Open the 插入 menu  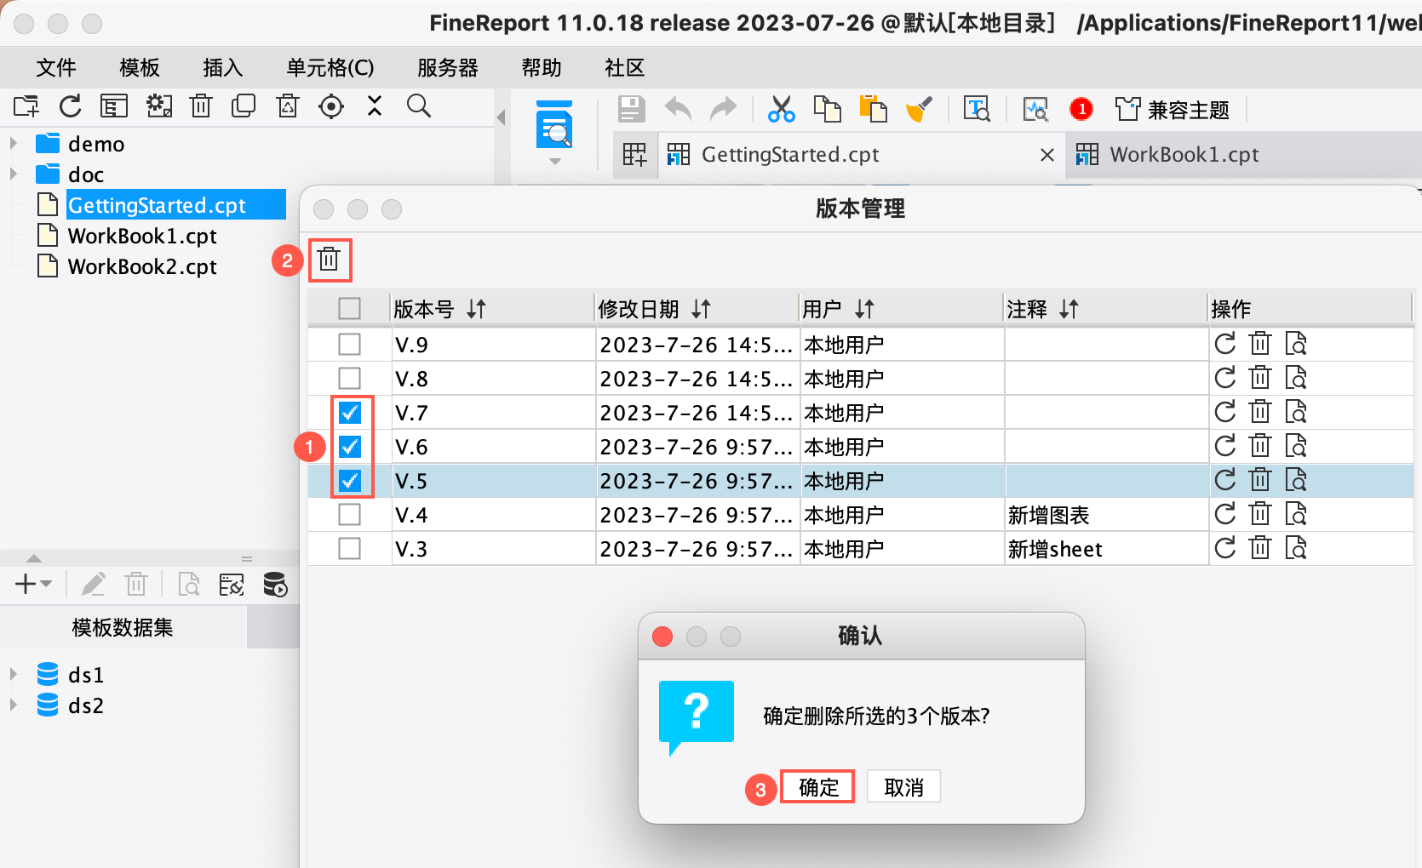[x=223, y=67]
